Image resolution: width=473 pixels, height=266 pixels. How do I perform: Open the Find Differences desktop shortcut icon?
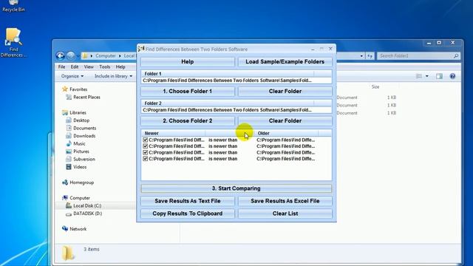pos(13,42)
